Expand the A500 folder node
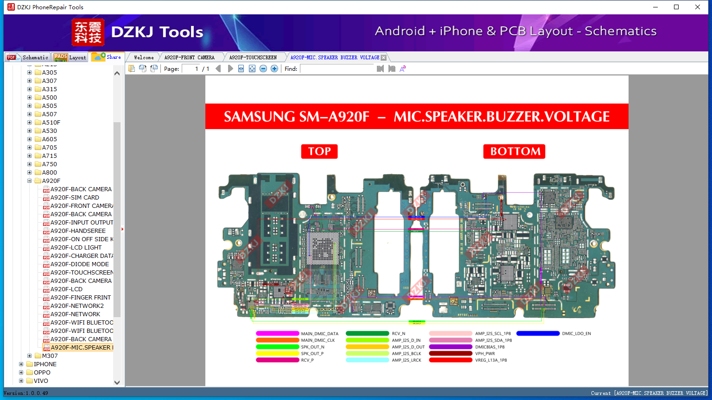The image size is (712, 400). click(x=29, y=97)
